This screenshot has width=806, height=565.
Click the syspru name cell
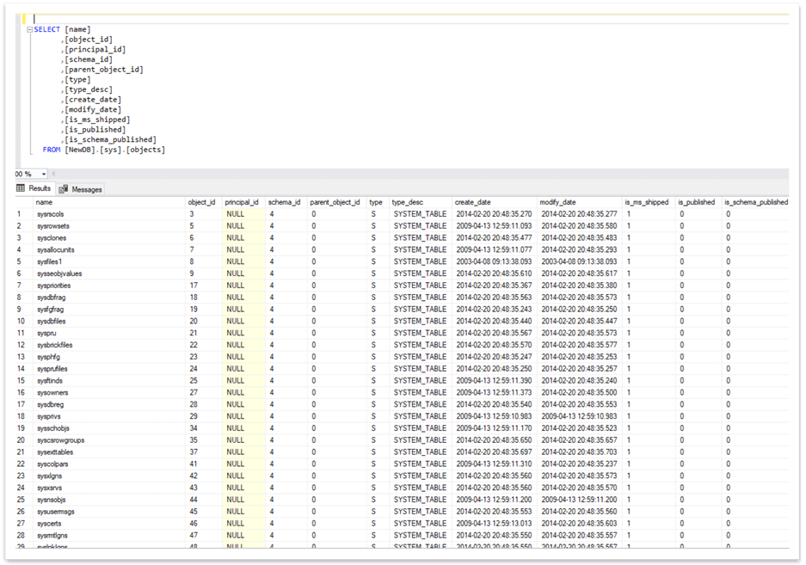(x=110, y=333)
